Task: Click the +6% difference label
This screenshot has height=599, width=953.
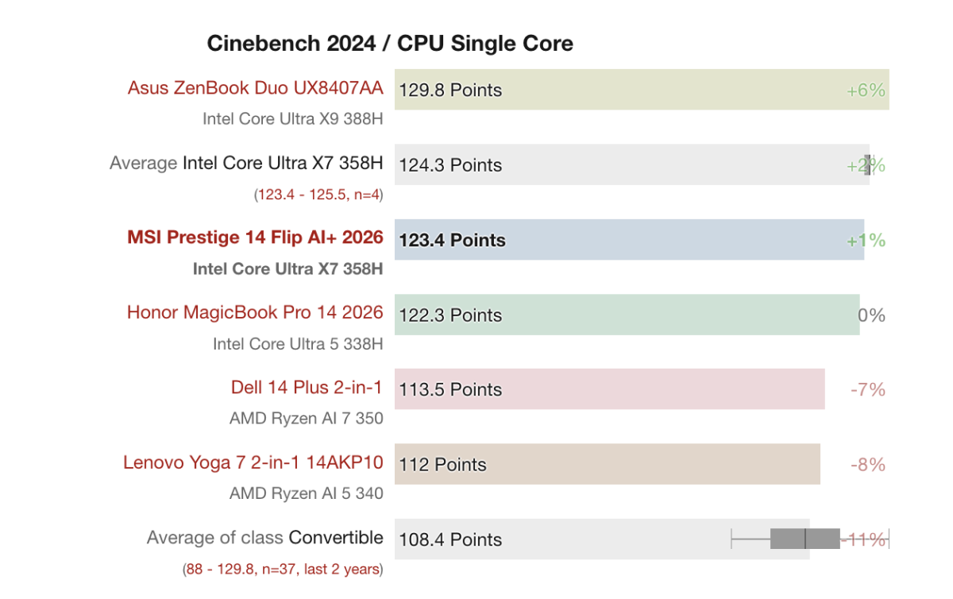Action: [866, 91]
